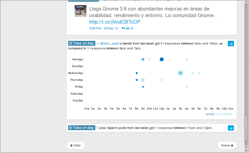The width and height of the screenshot is (249, 153).
Task: Click the Wednesday 3p responses bubble
Action: tap(181, 73)
